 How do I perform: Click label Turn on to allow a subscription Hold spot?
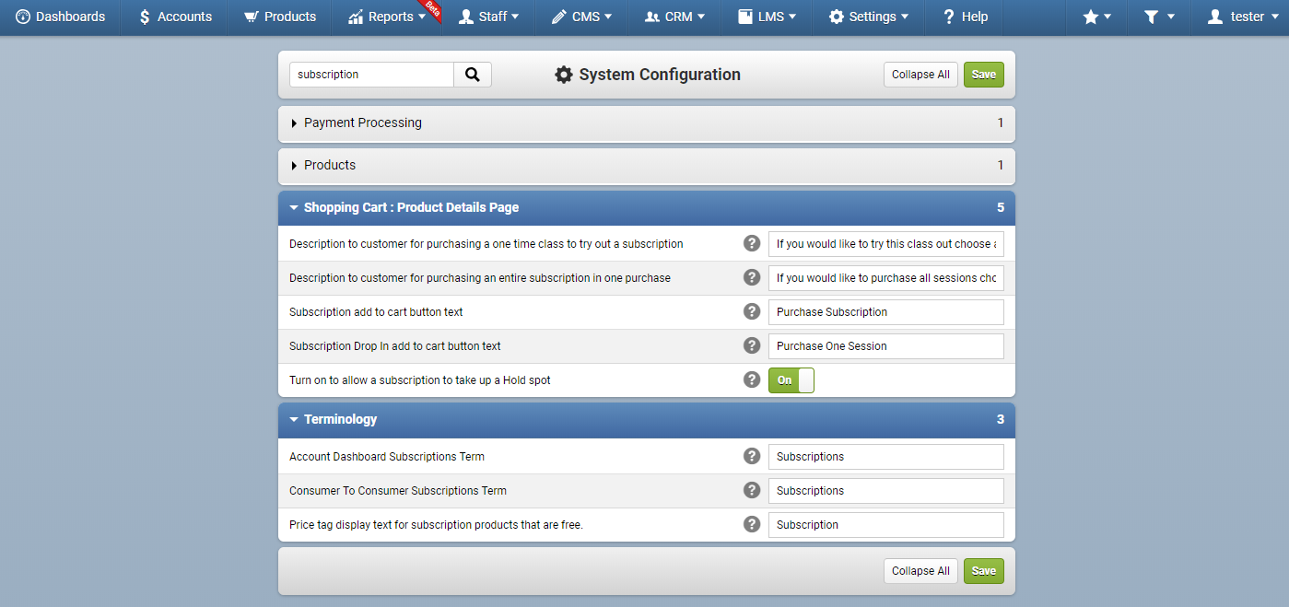420,380
